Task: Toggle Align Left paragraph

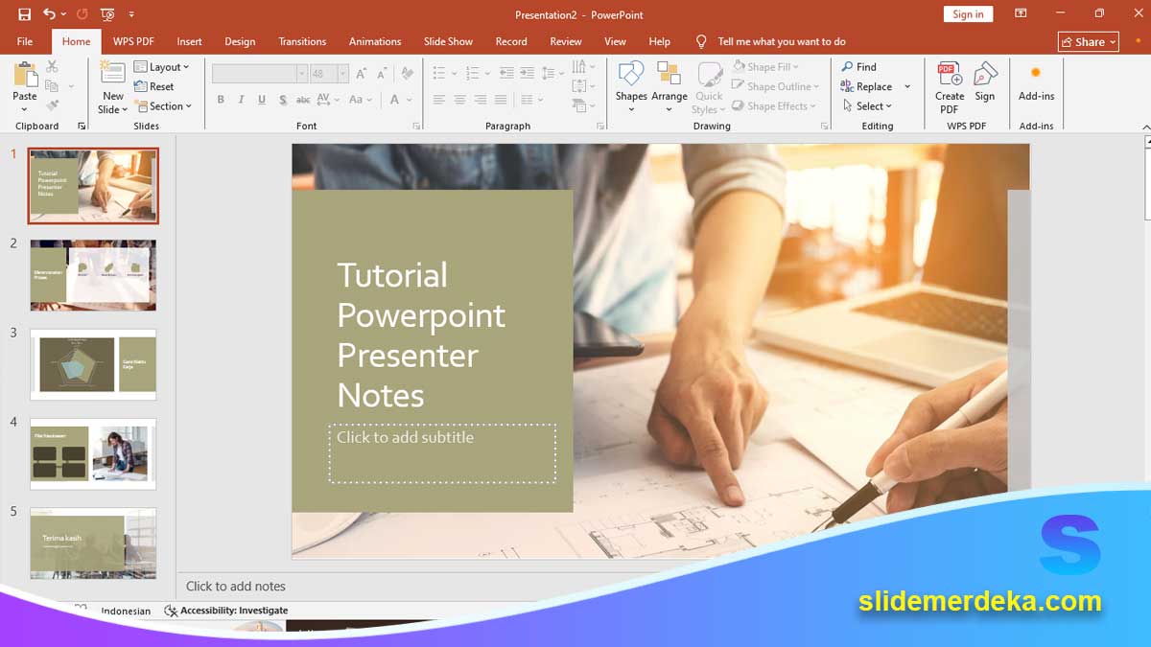Action: tap(439, 100)
